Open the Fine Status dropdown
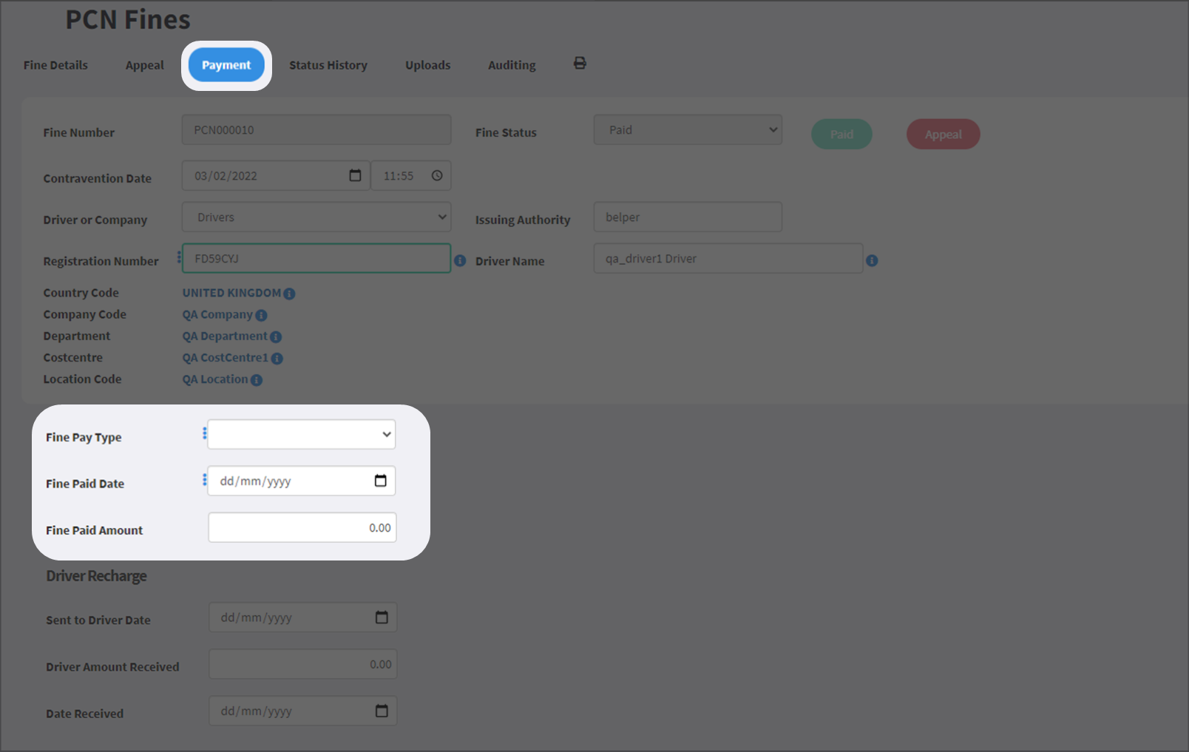1189x752 pixels. coord(688,129)
